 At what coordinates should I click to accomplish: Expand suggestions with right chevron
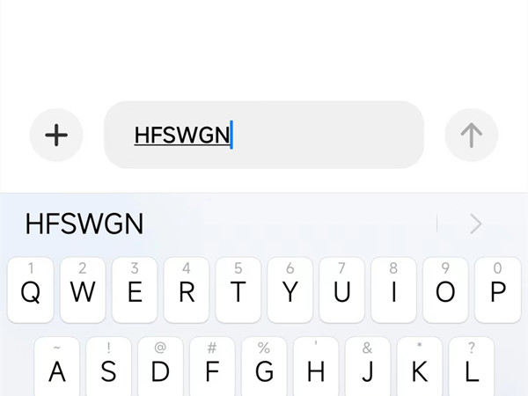476,224
